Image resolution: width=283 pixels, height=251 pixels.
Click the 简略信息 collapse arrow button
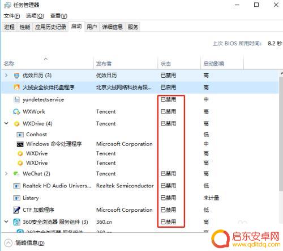tap(8, 243)
